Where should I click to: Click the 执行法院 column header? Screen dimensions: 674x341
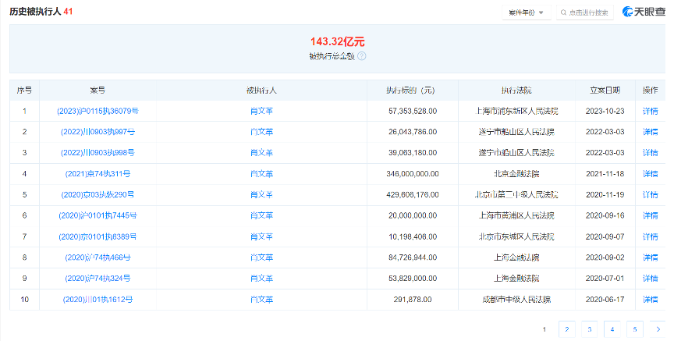point(516,91)
